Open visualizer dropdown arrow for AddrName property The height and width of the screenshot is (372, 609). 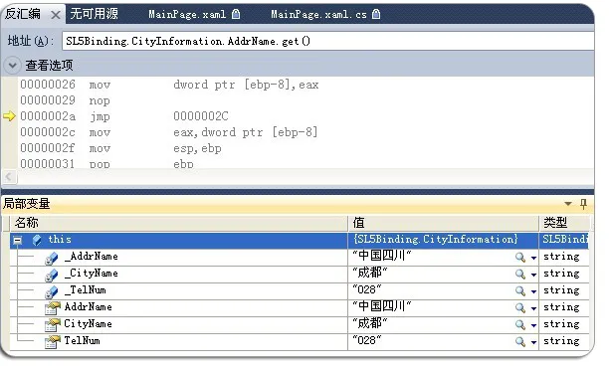coord(533,308)
